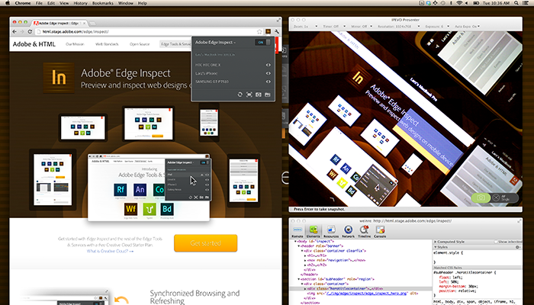Screen dimensions: 534x305
Task: Click the refresh devices icon in Edge Inspect panel
Action: 240,95
